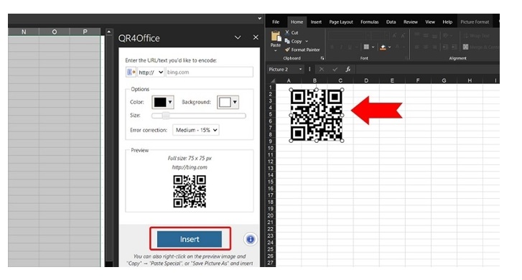522x280 pixels.
Task: Open the Clipboard group dialog launcher
Action: [322, 58]
